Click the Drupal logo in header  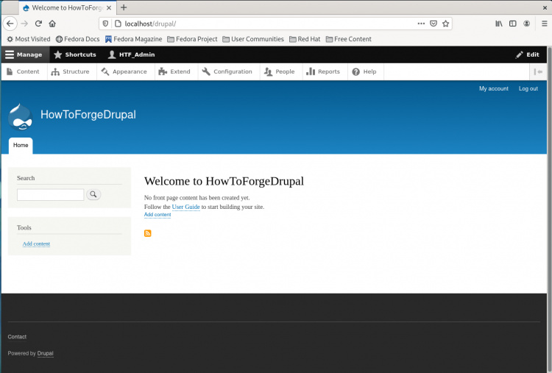pyautogui.click(x=21, y=116)
